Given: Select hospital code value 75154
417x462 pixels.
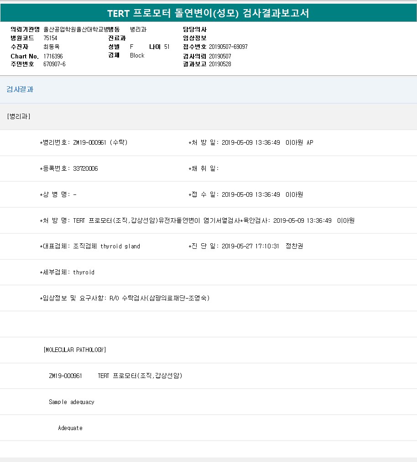Looking at the screenshot, I should point(50,38).
